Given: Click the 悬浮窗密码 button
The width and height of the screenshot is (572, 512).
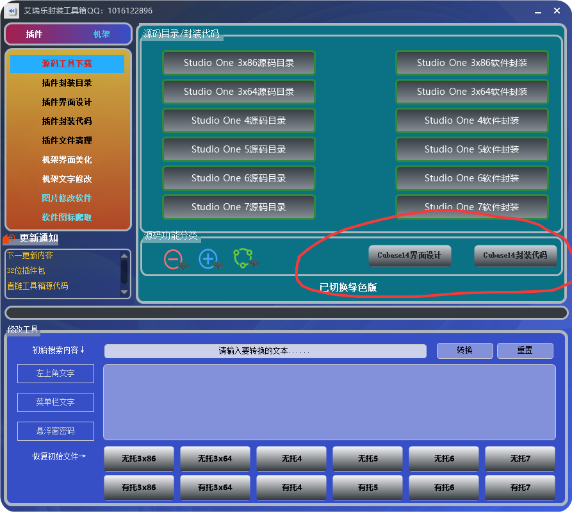Looking at the screenshot, I should [x=56, y=431].
